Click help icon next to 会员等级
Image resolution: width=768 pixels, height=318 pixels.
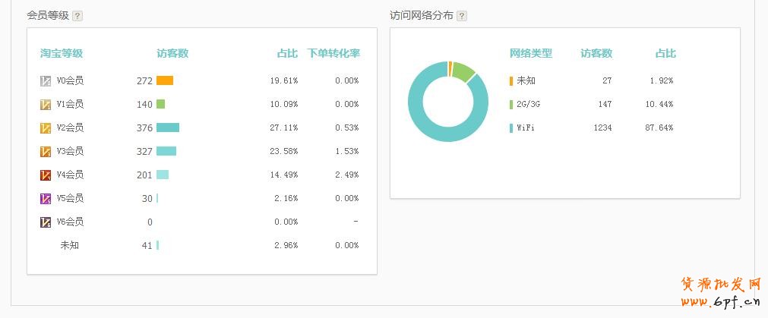[x=77, y=16]
